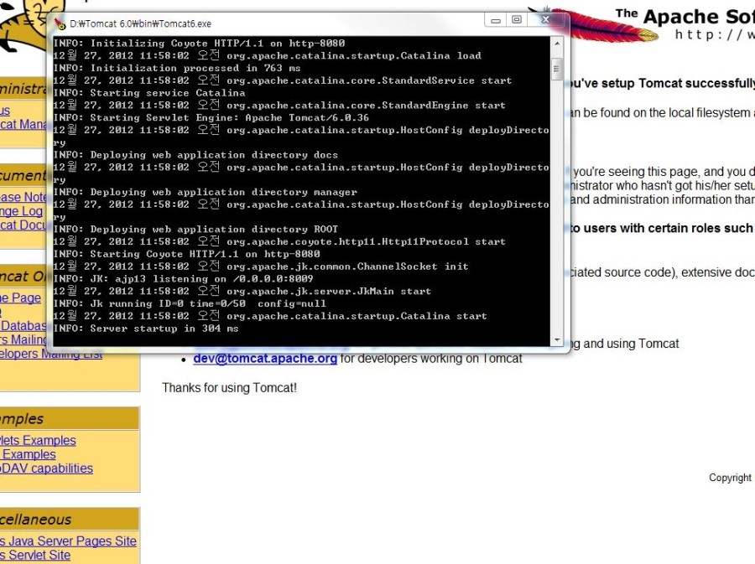Click the Examples section header in sidebar
The width and height of the screenshot is (755, 564).
coord(70,418)
